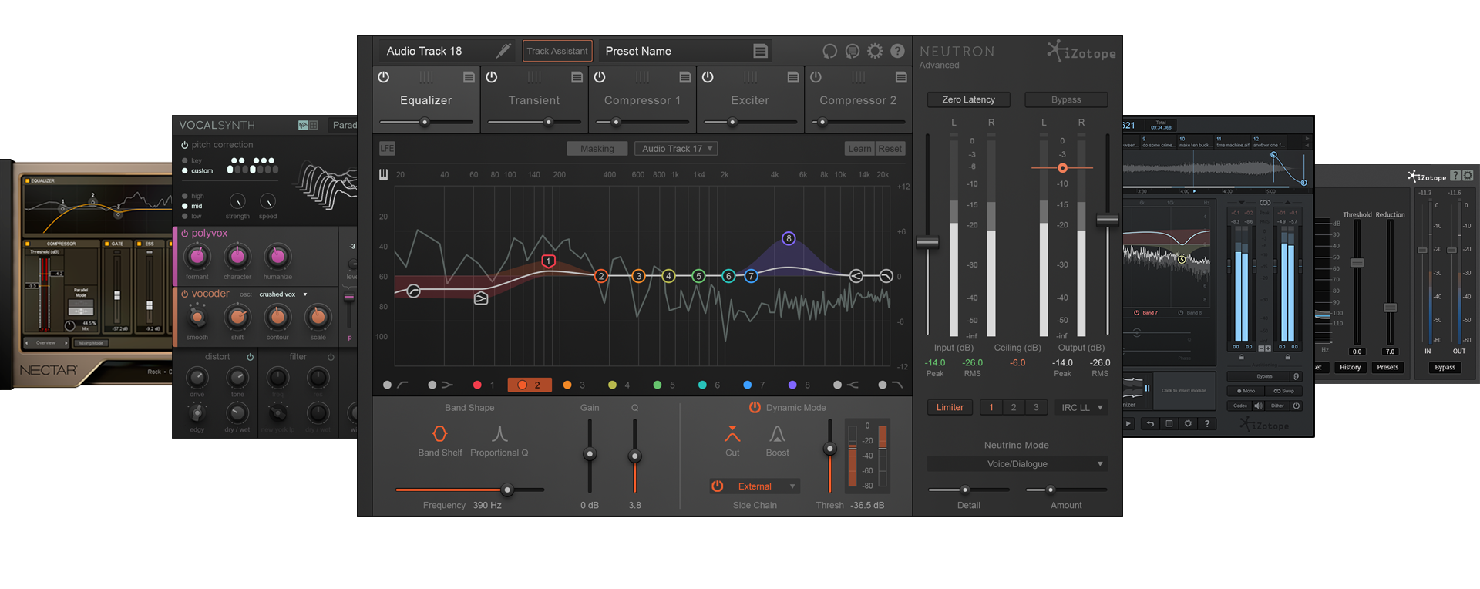Select the Band Shelf shape icon

pyautogui.click(x=439, y=433)
